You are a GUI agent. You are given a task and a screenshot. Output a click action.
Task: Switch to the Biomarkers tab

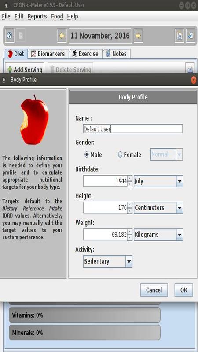click(x=48, y=54)
